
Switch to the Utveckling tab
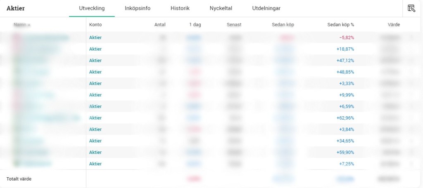coord(92,8)
